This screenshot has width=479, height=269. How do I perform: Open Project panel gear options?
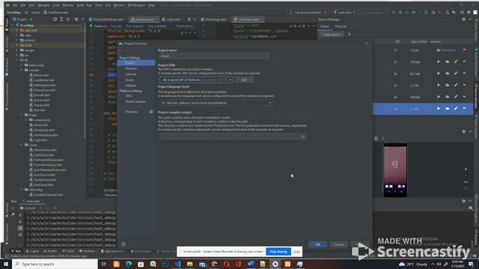(76, 19)
